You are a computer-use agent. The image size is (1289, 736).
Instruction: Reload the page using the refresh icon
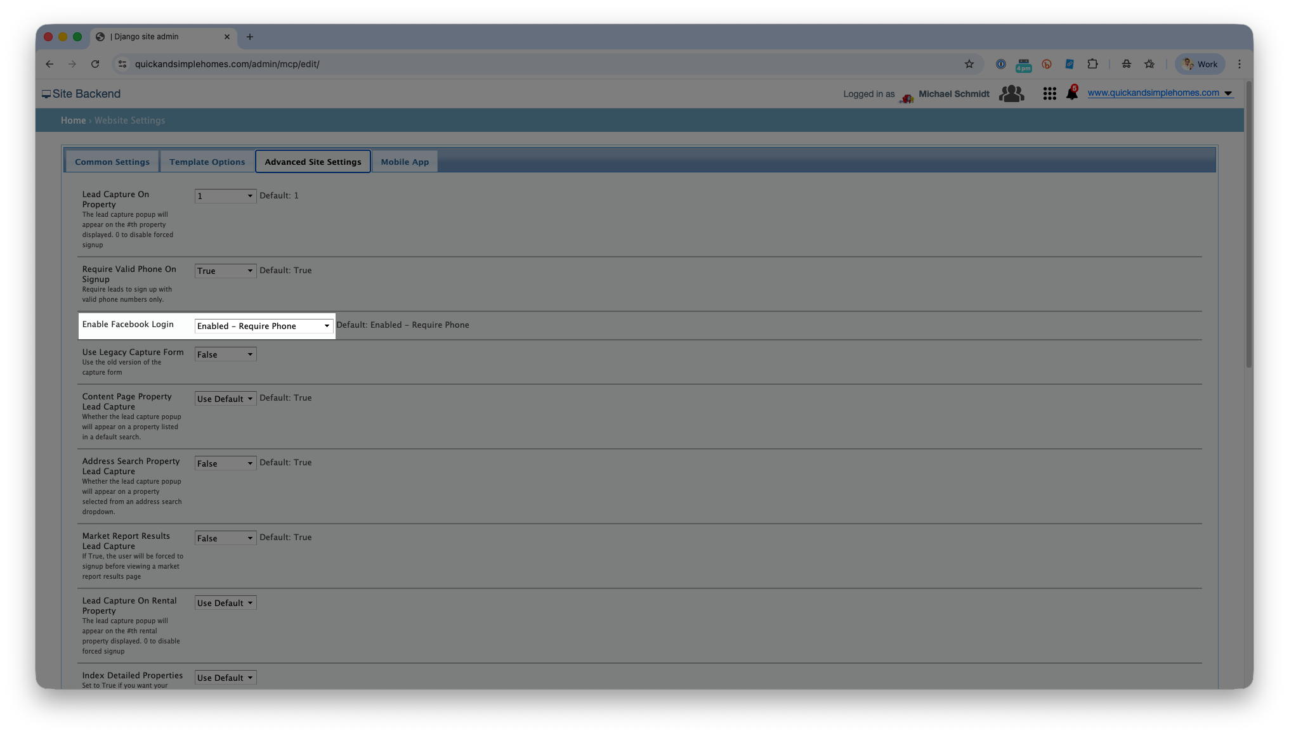point(95,64)
